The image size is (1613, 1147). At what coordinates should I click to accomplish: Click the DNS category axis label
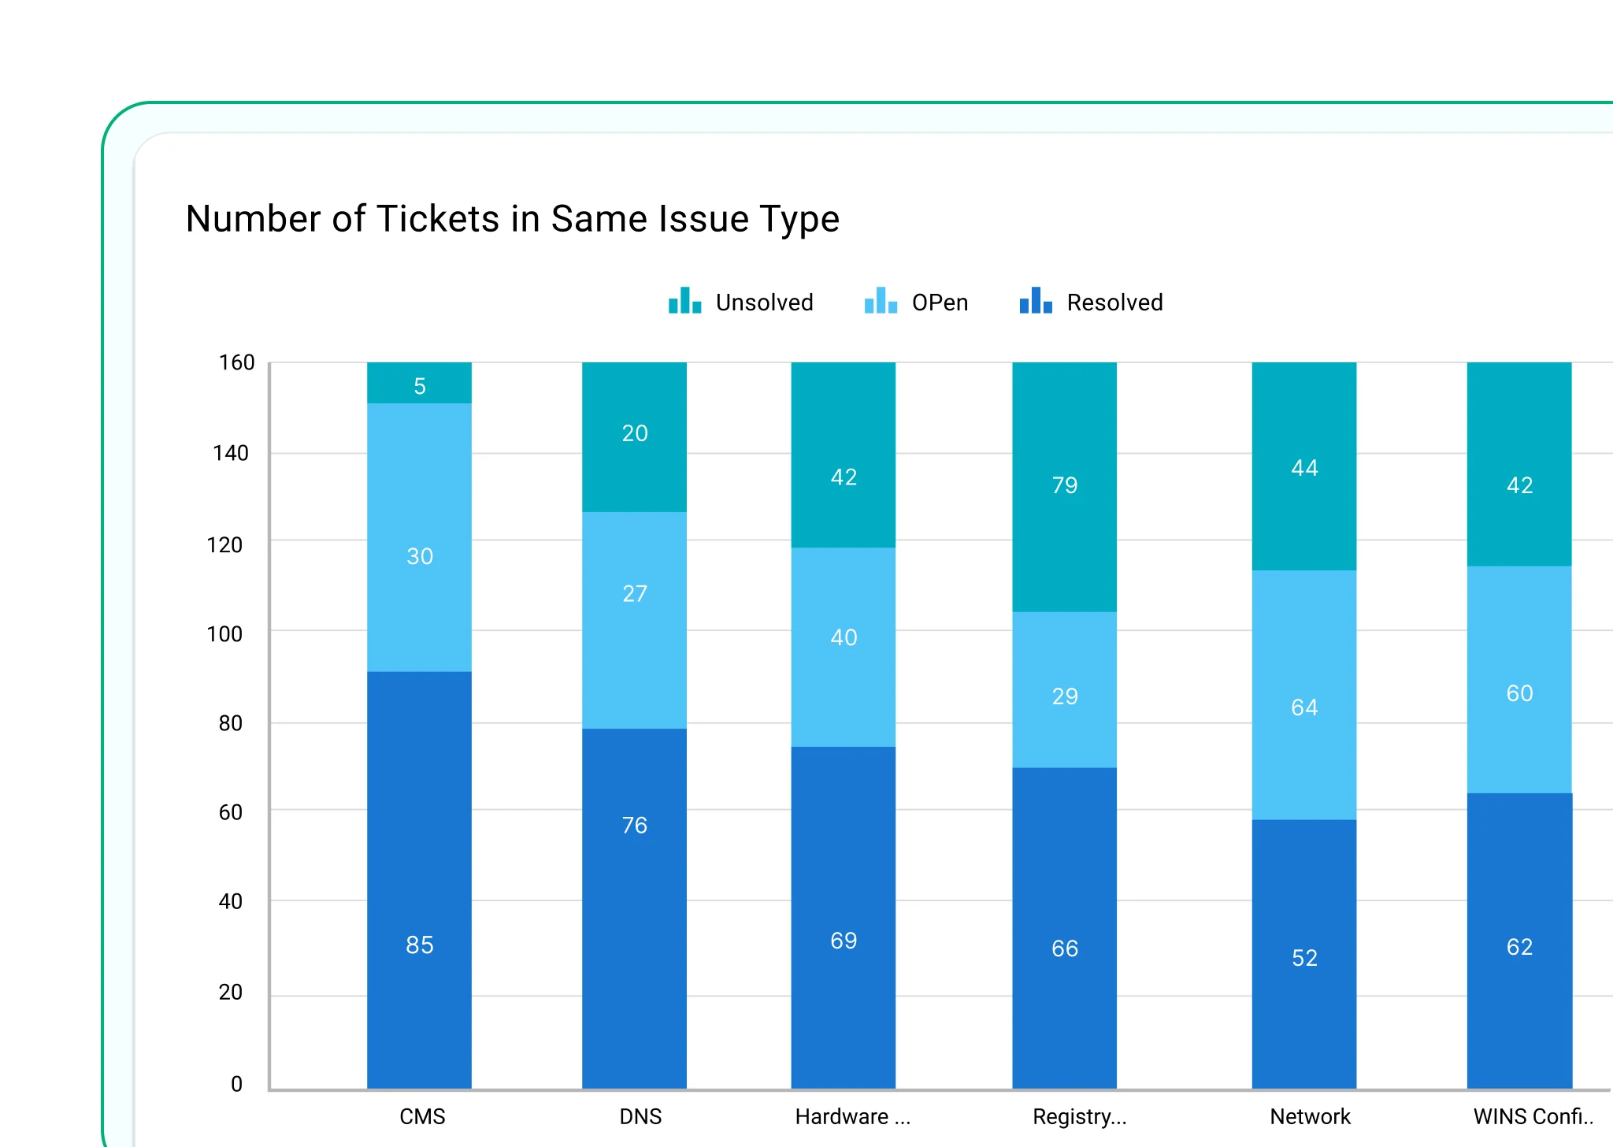(640, 1116)
